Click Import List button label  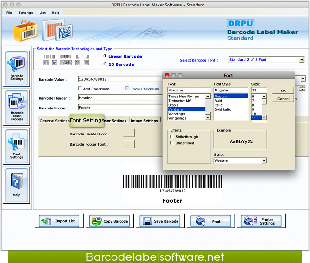pos(65,221)
